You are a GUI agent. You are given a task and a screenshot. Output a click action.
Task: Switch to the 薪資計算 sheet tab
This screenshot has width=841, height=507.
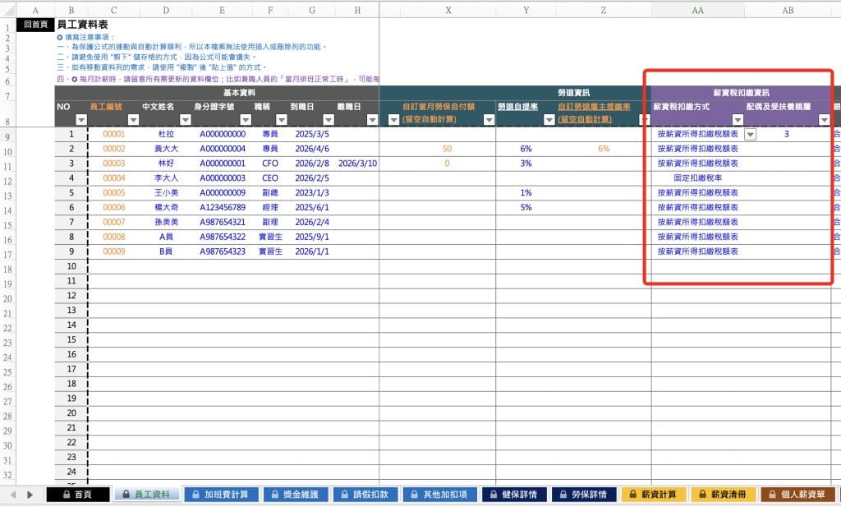click(x=653, y=494)
